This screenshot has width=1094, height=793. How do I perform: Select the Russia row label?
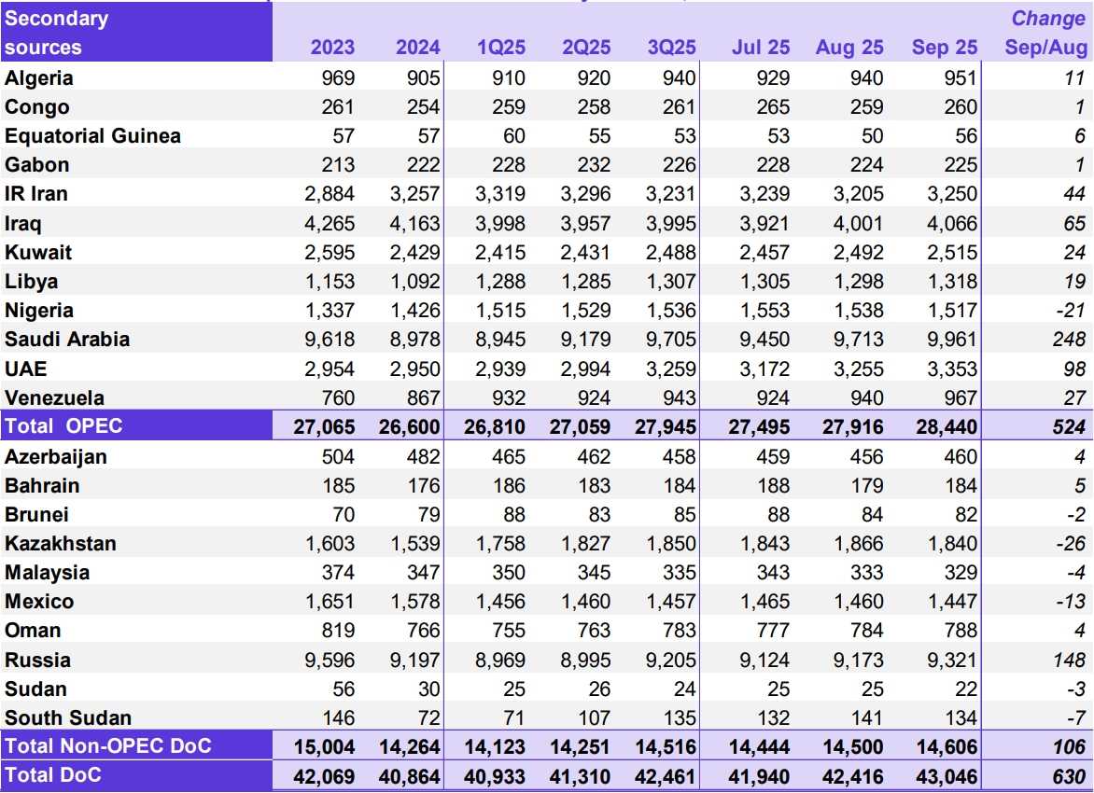[37, 661]
